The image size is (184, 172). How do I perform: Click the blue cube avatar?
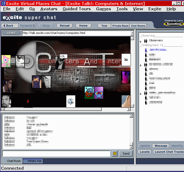click(x=71, y=101)
